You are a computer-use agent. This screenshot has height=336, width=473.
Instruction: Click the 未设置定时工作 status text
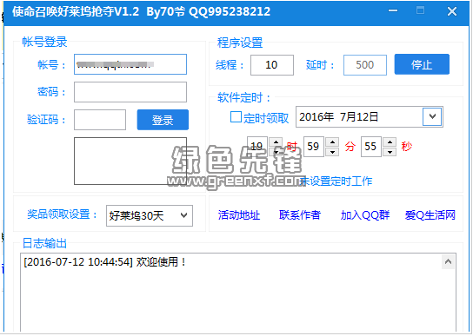(336, 181)
